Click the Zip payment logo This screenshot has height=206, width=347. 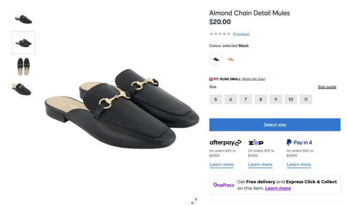click(256, 142)
